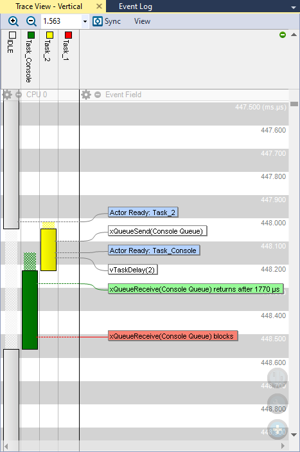Viewport: 300px width, 452px height.
Task: Open CPU 0 gear settings icon
Action: click(7, 95)
